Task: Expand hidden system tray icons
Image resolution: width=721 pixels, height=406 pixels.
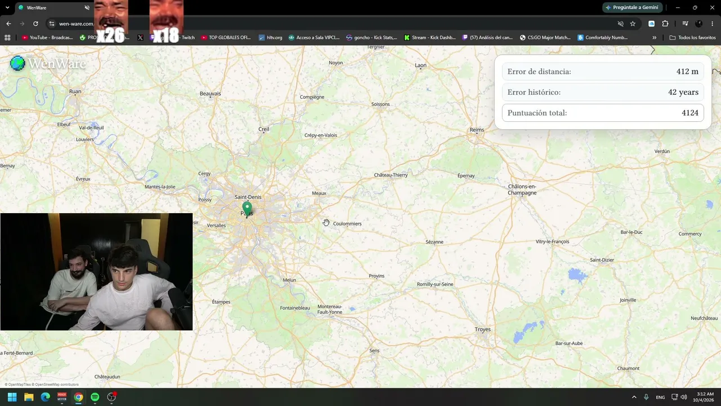Action: coord(634,397)
